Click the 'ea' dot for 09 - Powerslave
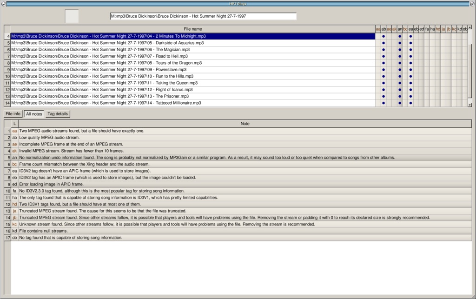 pos(410,70)
